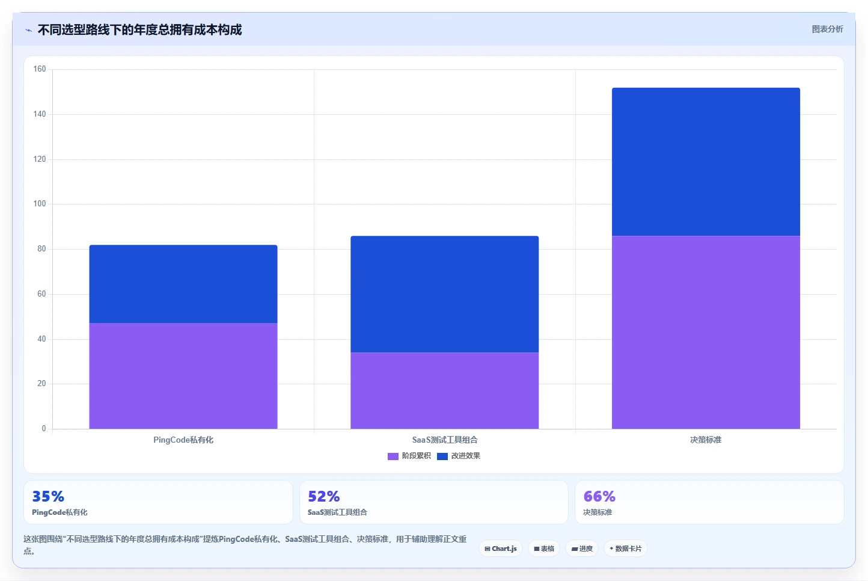Select the 数据卡片 tag
The width and height of the screenshot is (868, 581).
pyautogui.click(x=625, y=549)
